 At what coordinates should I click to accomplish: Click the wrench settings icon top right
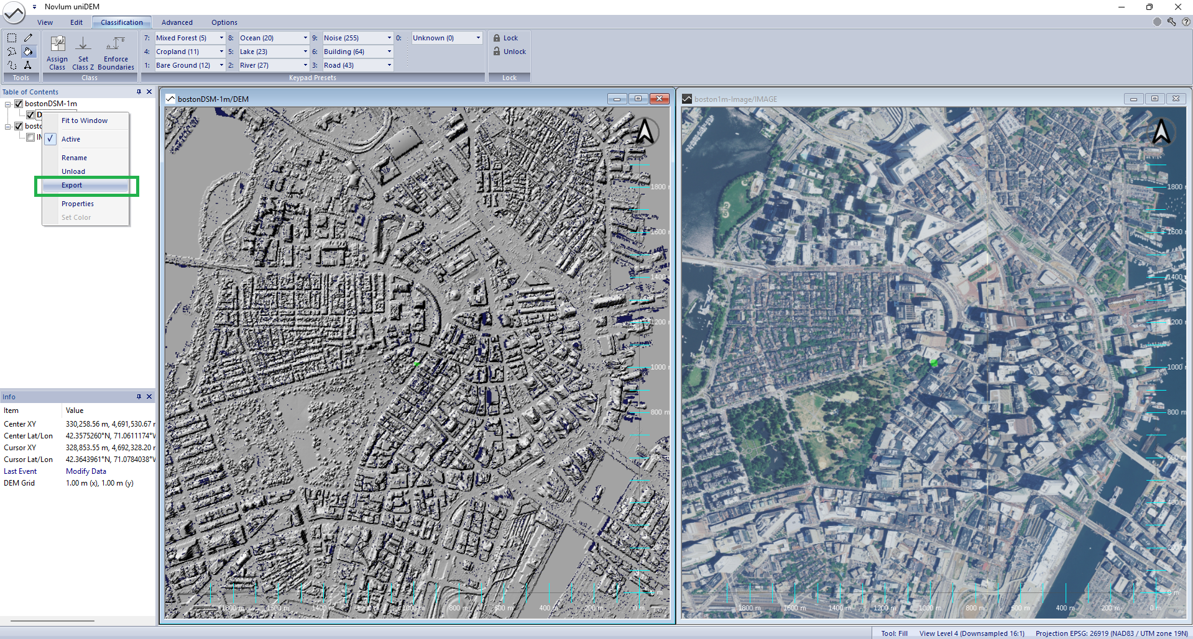point(1171,22)
